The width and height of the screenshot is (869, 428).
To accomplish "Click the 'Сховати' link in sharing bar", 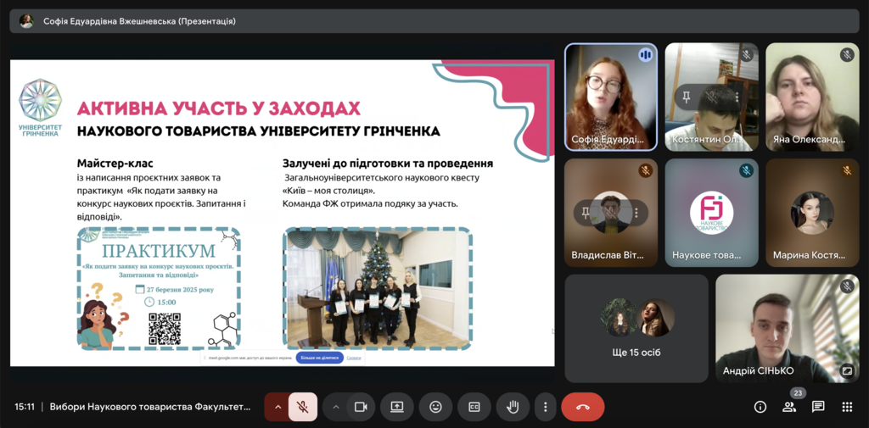I will pyautogui.click(x=354, y=358).
